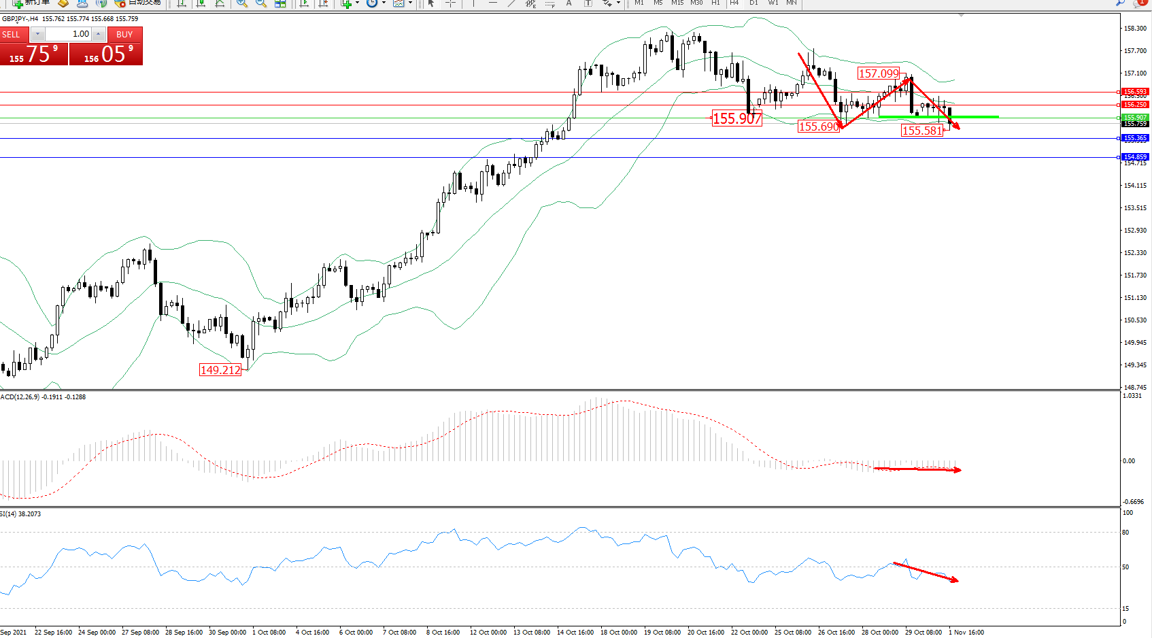The height and width of the screenshot is (638, 1152).
Task: Open the indicators list dropdown arrow
Action: pyautogui.click(x=358, y=3)
